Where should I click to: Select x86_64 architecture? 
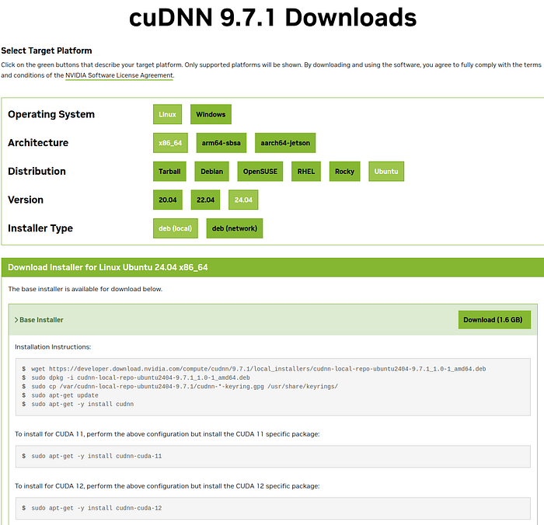tap(170, 143)
